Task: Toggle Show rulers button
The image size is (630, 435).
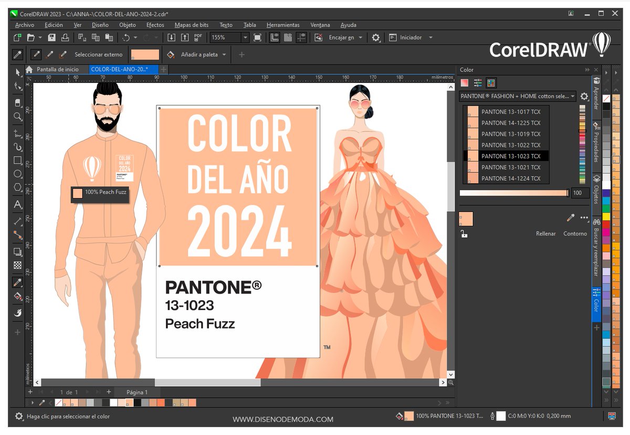Action: (x=274, y=37)
